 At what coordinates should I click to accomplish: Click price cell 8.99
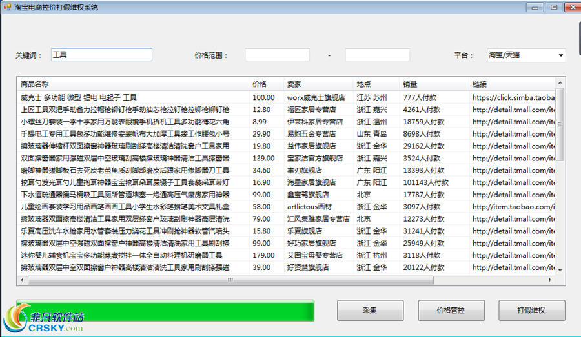[260, 122]
